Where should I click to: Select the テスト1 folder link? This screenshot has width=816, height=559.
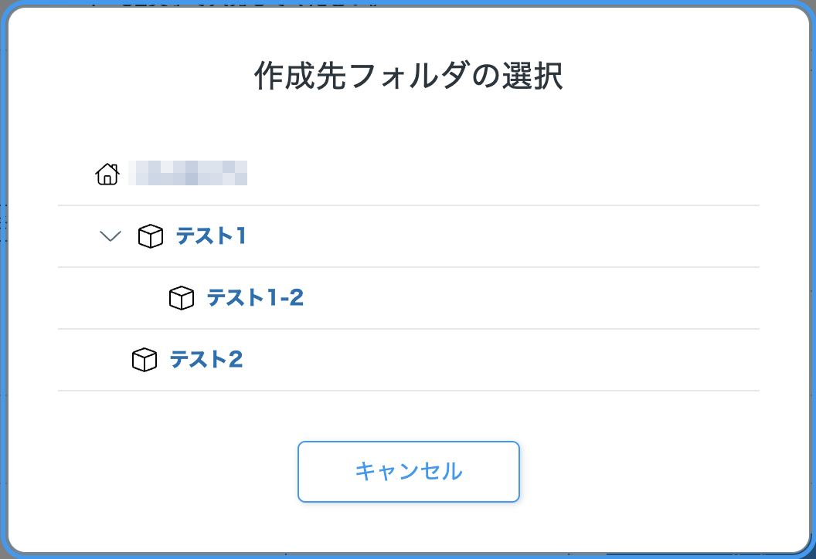pyautogui.click(x=211, y=236)
